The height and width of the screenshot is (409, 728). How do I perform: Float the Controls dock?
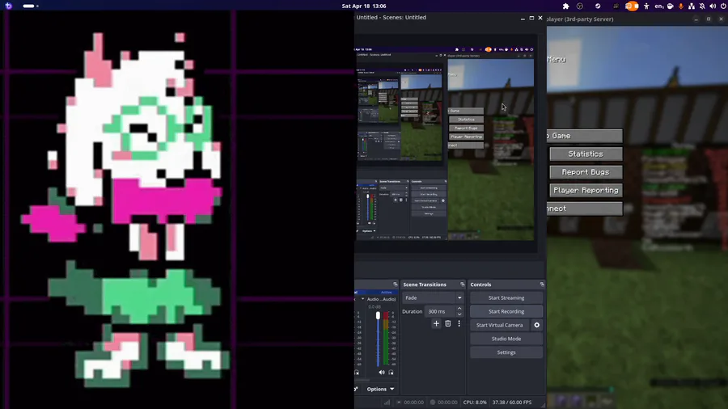pyautogui.click(x=542, y=285)
